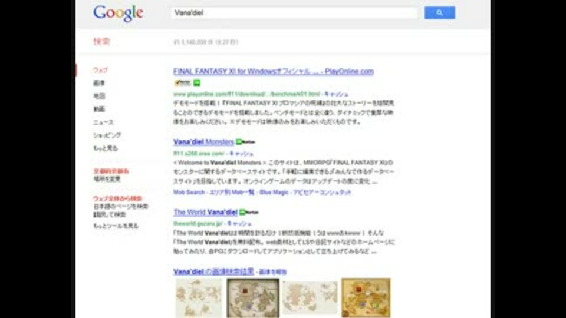Open the Vana'diel Monsters result link
Screen dimensions: 566x318
[203, 142]
